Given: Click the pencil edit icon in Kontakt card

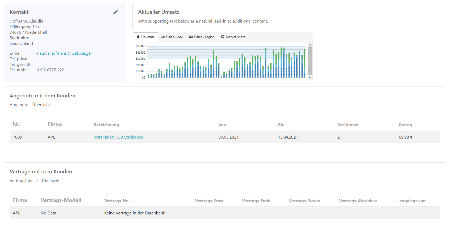Looking at the screenshot, I should 116,12.
